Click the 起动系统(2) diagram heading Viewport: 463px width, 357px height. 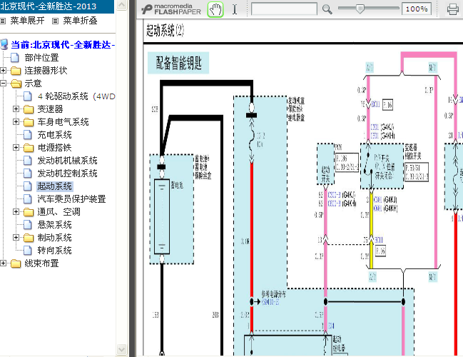coord(165,30)
